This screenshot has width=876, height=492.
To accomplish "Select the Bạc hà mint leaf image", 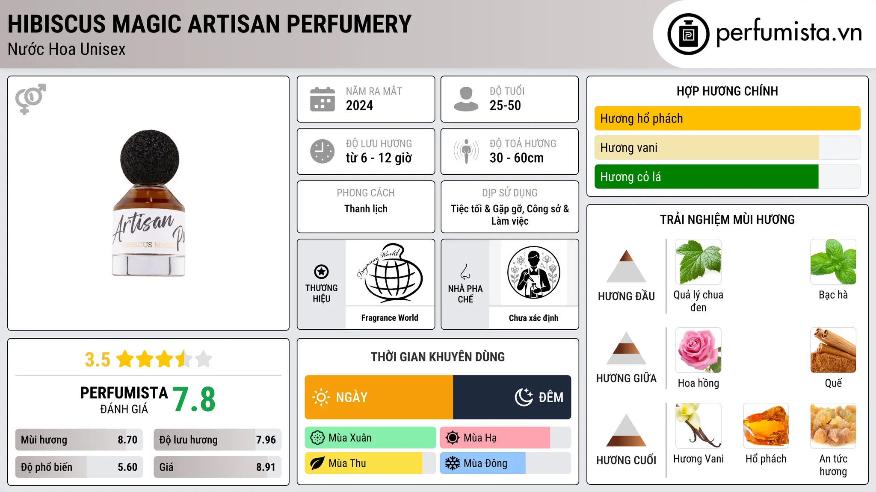I will (x=833, y=262).
